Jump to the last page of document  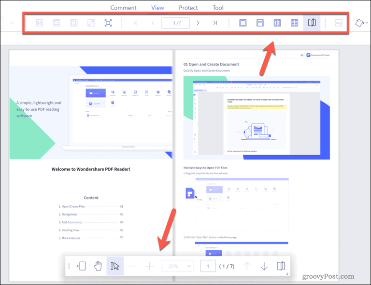(214, 23)
